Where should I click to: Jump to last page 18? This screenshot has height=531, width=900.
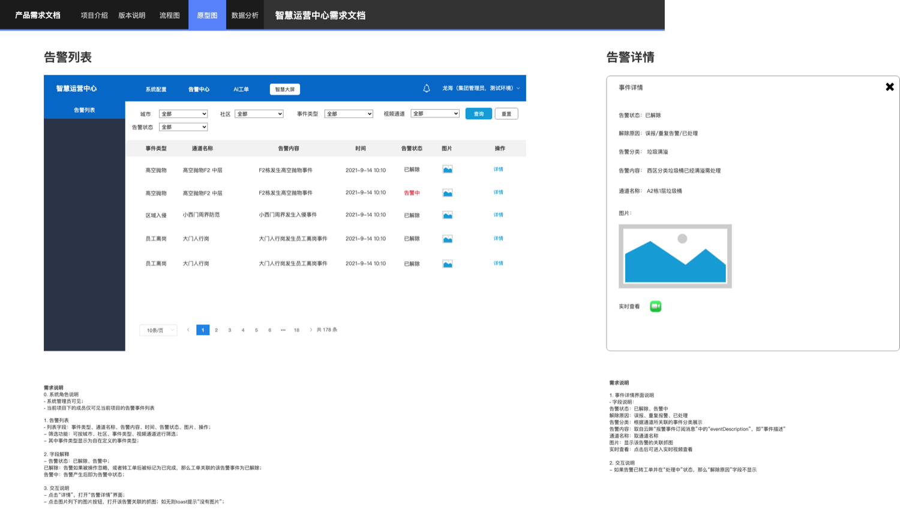coord(296,330)
